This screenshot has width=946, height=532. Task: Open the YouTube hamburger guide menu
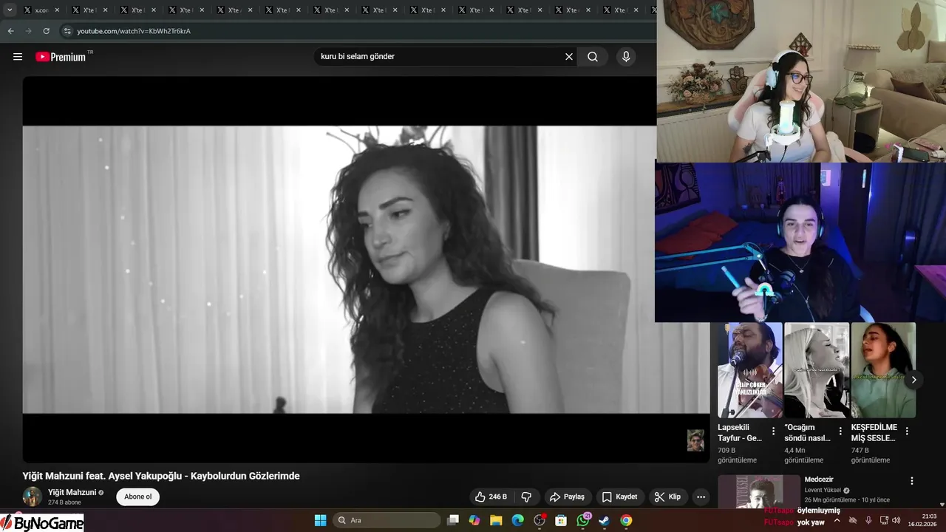(x=18, y=57)
